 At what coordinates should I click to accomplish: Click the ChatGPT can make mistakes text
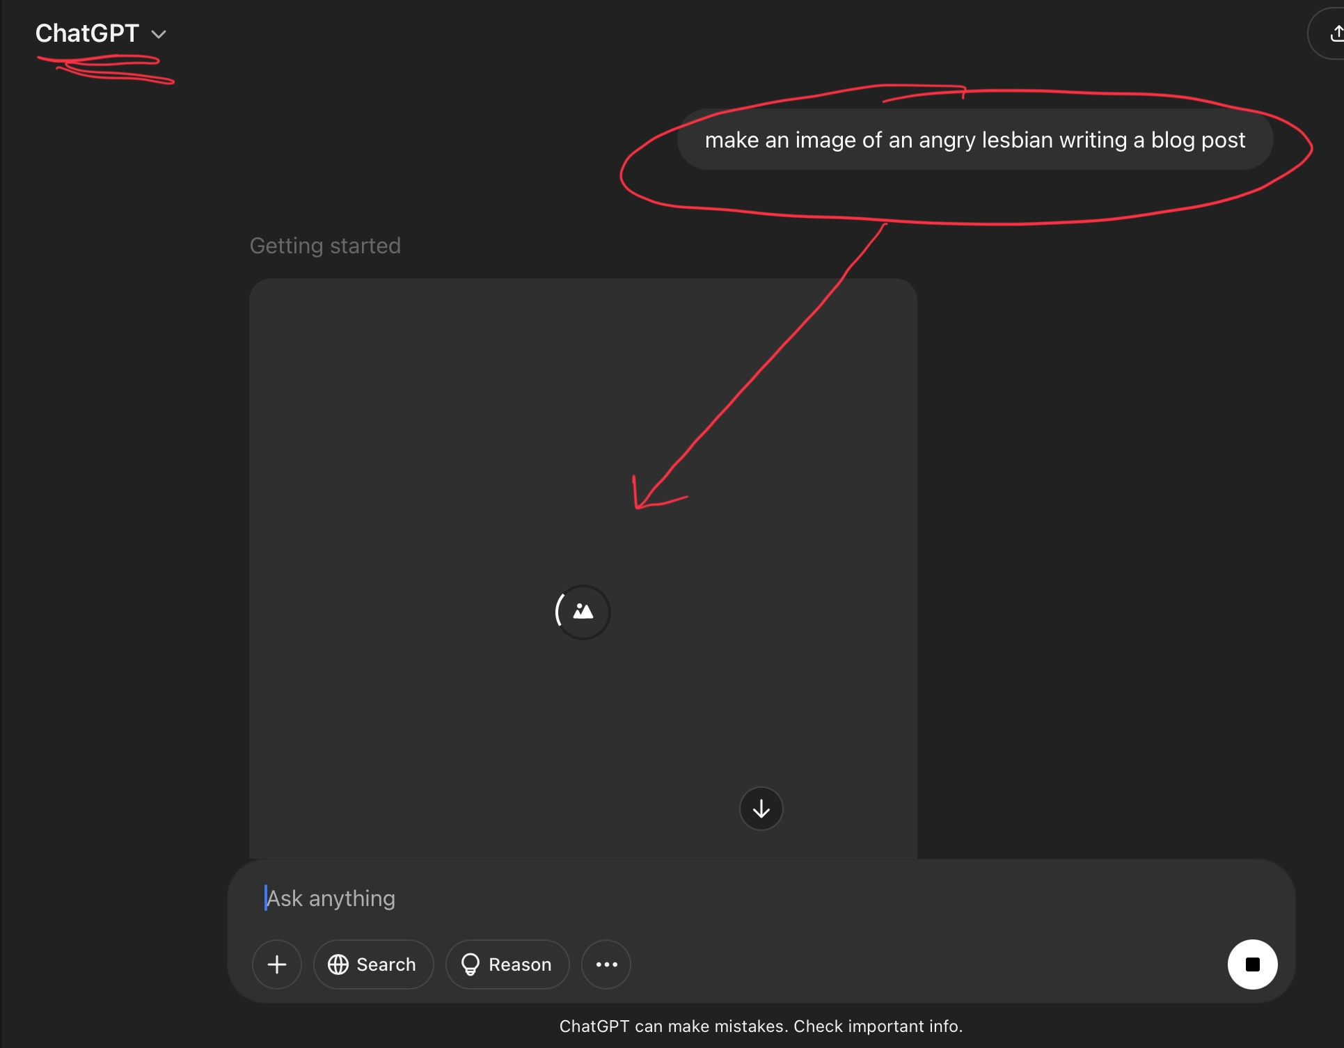(x=672, y=1026)
